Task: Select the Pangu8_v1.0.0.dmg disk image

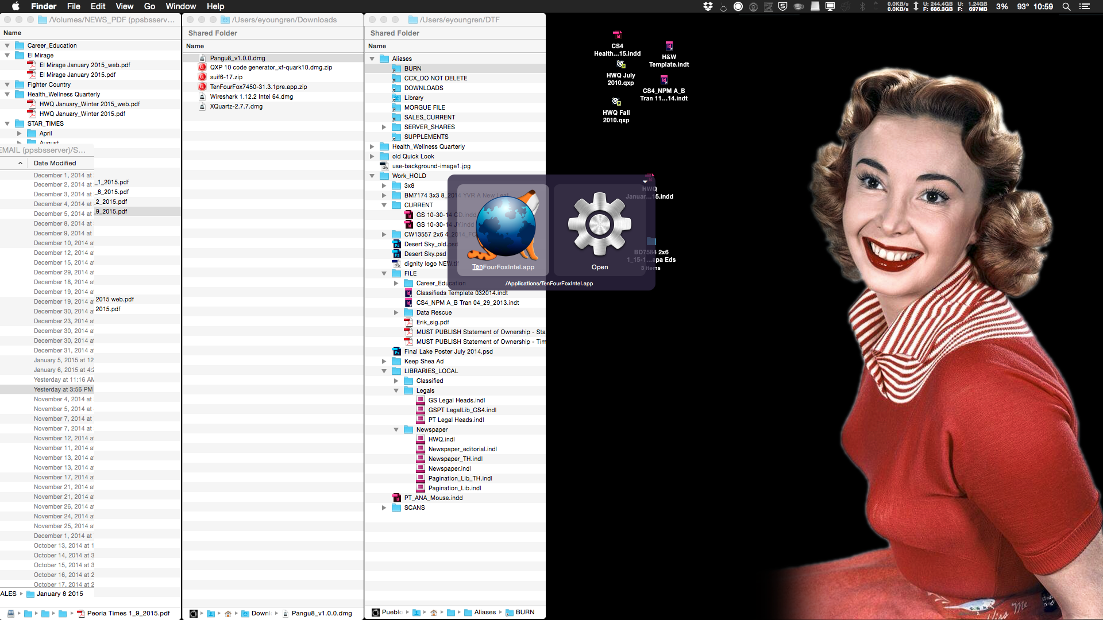Action: coord(237,57)
